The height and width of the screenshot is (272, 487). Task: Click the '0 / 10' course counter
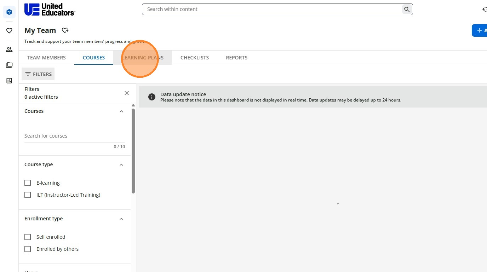[x=119, y=146]
